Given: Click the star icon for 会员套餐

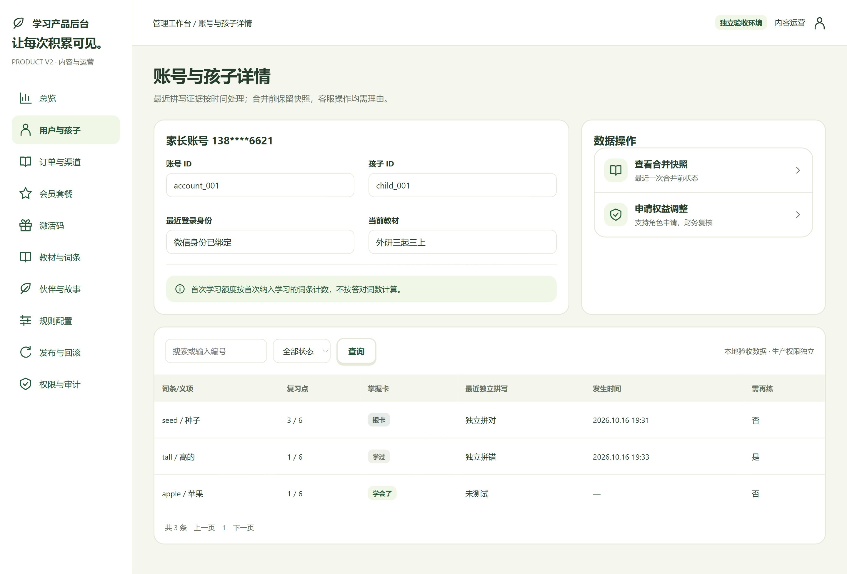Looking at the screenshot, I should coord(26,193).
